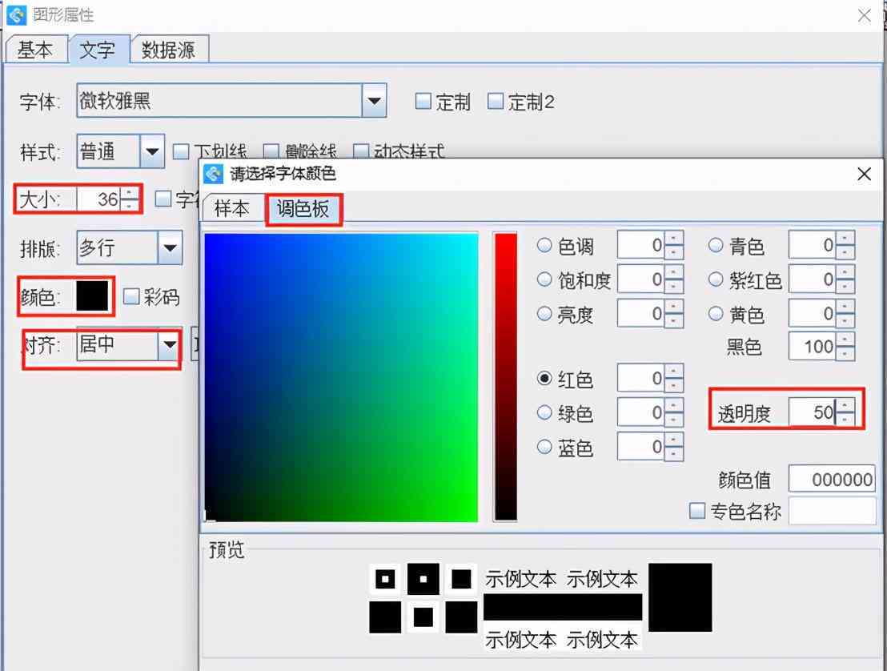
Task: Click the 图形属性 window app icon
Action: pos(16,14)
